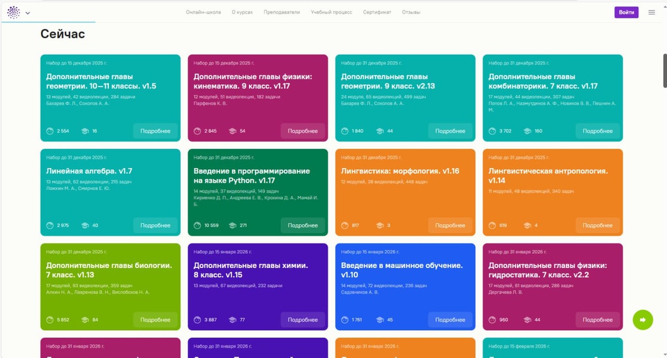Click graduation cap icon on химии card
Viewport: 667px width, 358px height.
coord(232,320)
